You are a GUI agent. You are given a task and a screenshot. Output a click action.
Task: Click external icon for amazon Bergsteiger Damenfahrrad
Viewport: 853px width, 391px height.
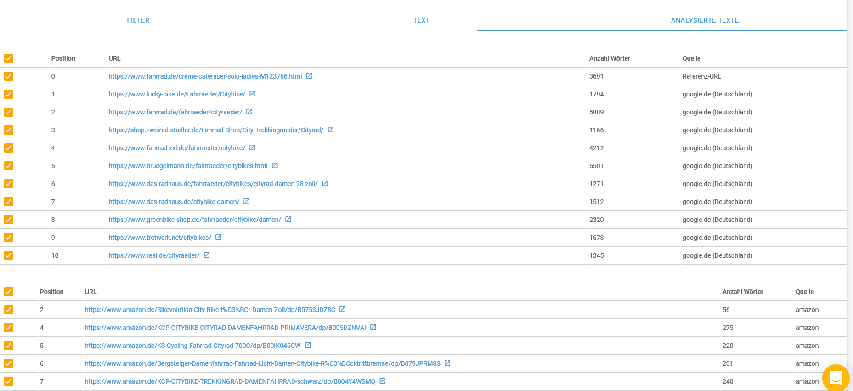tap(447, 363)
